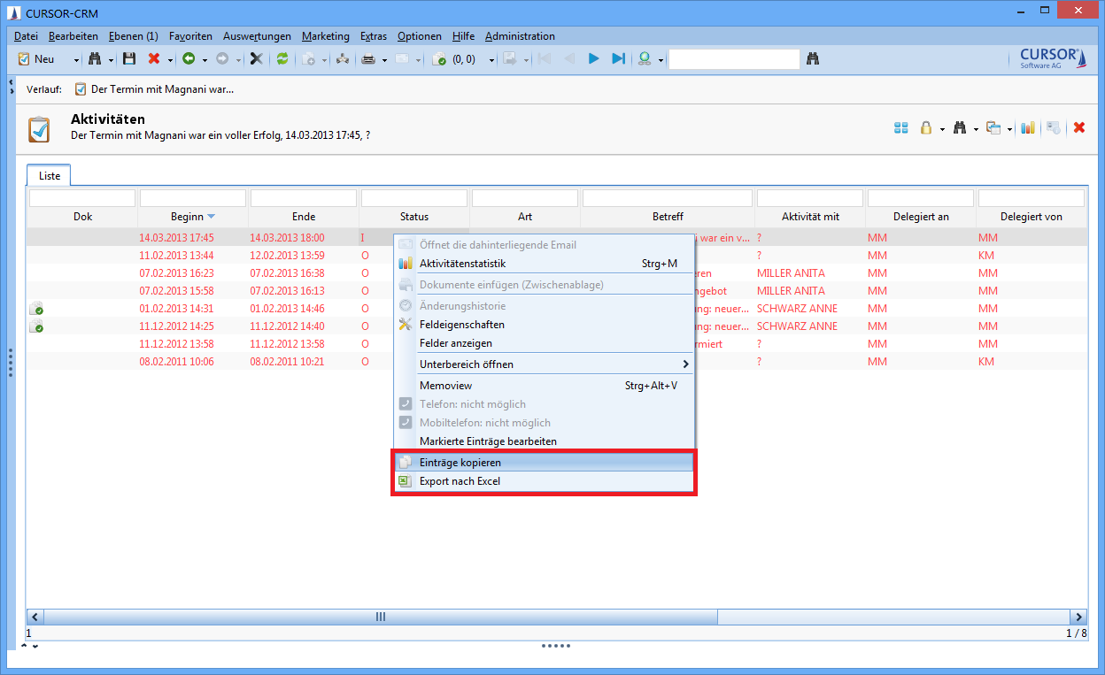1105x675 pixels.
Task: Open the bar chart statistics icon in panel header
Action: pos(1028,127)
